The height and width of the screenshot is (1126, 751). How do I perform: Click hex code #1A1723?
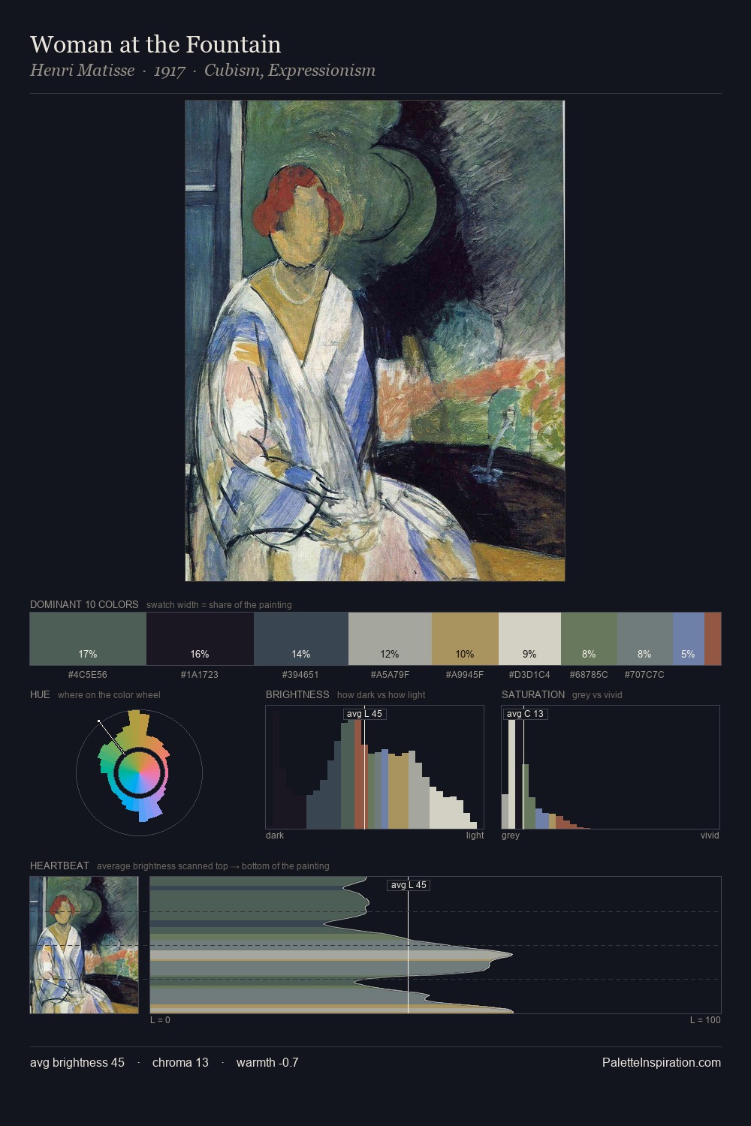[200, 675]
